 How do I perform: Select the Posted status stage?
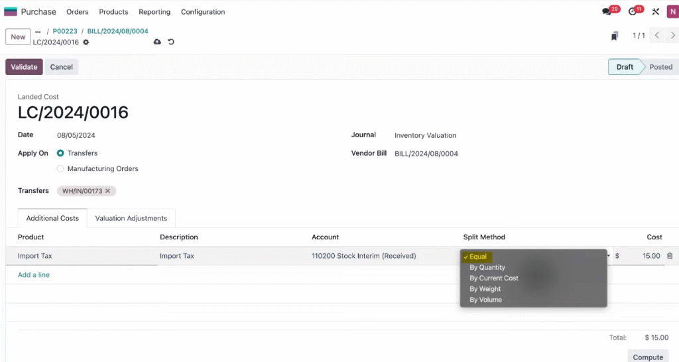tap(660, 67)
